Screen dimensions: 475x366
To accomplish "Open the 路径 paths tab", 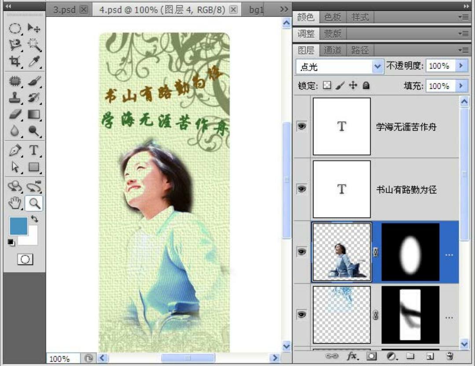I will pyautogui.click(x=360, y=51).
